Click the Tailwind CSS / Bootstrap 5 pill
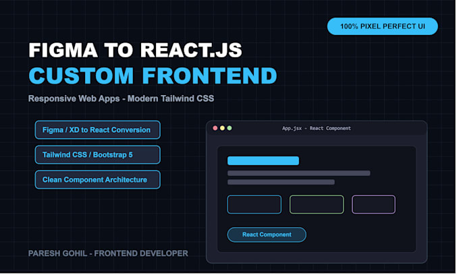This screenshot has height=277, width=459. [97, 154]
